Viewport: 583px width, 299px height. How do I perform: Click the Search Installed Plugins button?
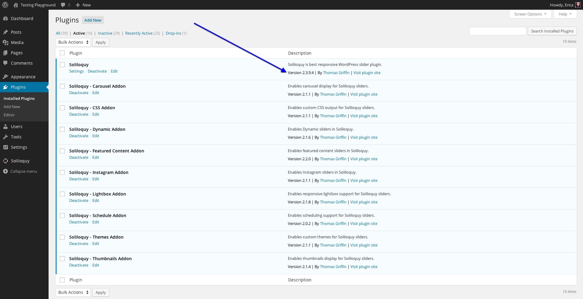[552, 31]
